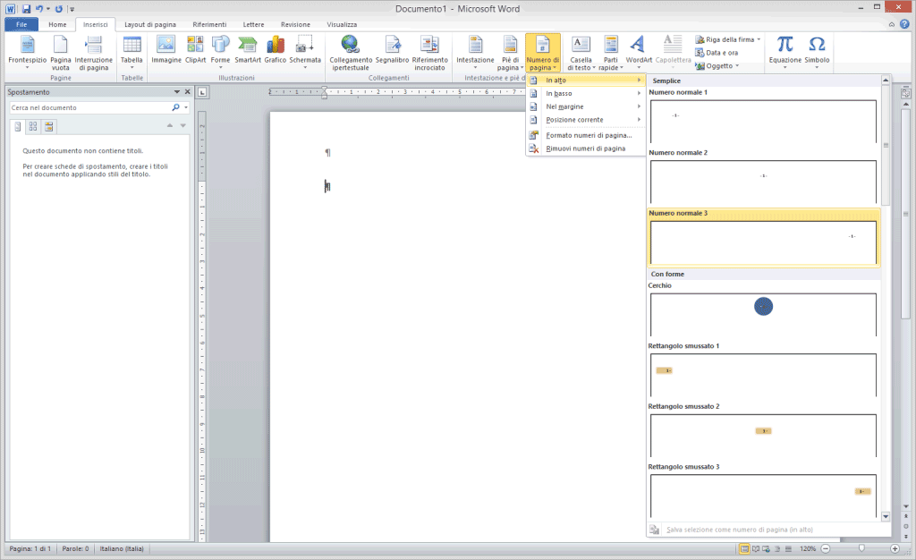Image resolution: width=916 pixels, height=560 pixels.
Task: Open the undo history dropdown arrow
Action: click(48, 9)
